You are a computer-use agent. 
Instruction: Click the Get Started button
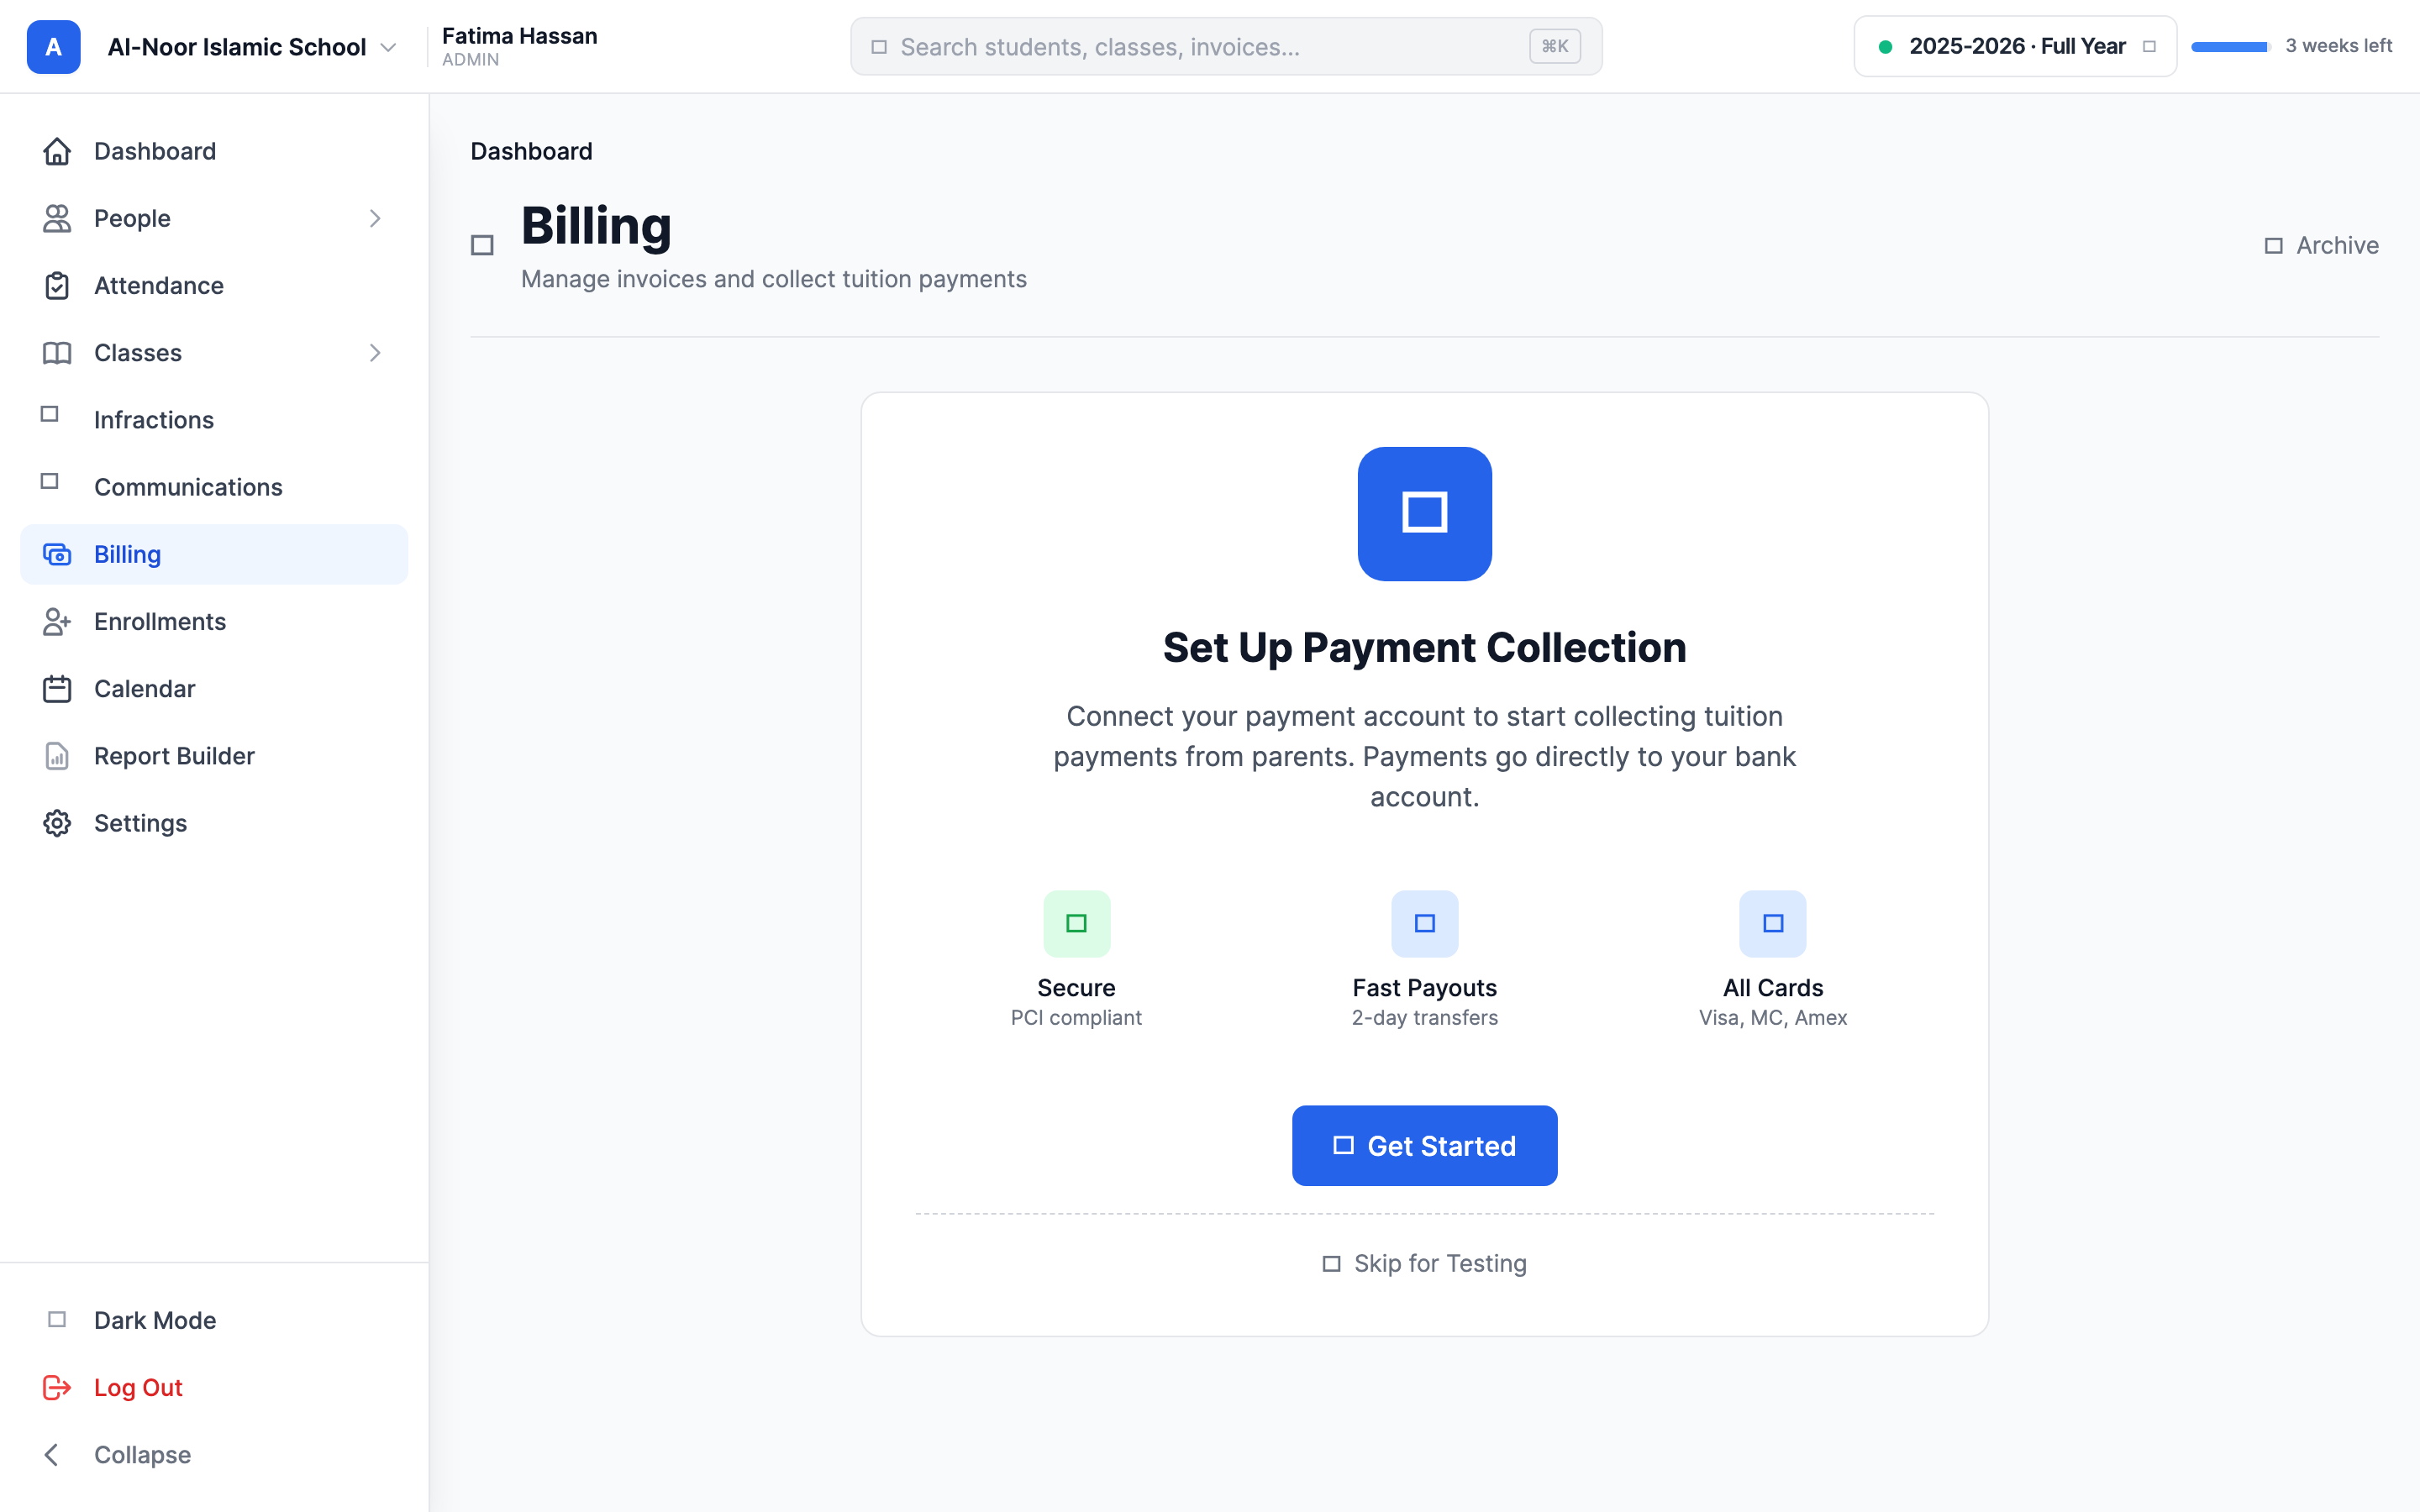click(x=1424, y=1145)
